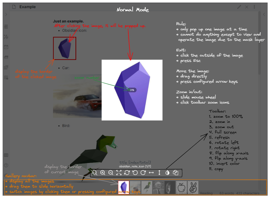Click the Example note title
Screen dimensions: 270x198
(27, 7)
